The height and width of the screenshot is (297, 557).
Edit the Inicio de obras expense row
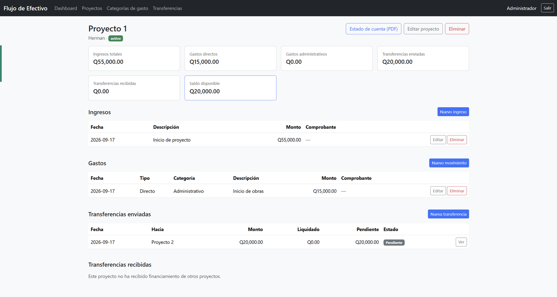click(x=438, y=191)
